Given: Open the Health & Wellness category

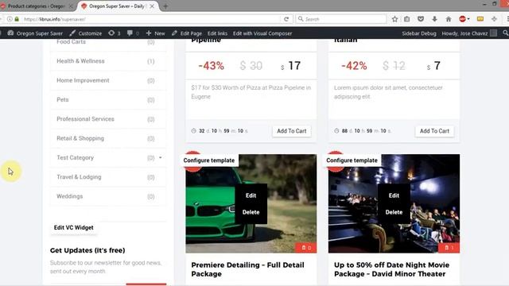Looking at the screenshot, I should click(80, 61).
